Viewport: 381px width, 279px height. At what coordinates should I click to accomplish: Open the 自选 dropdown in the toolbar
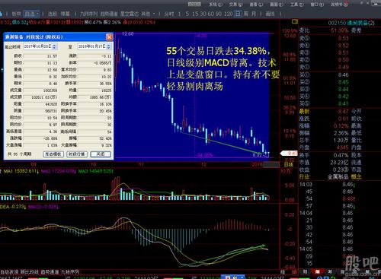31,14
